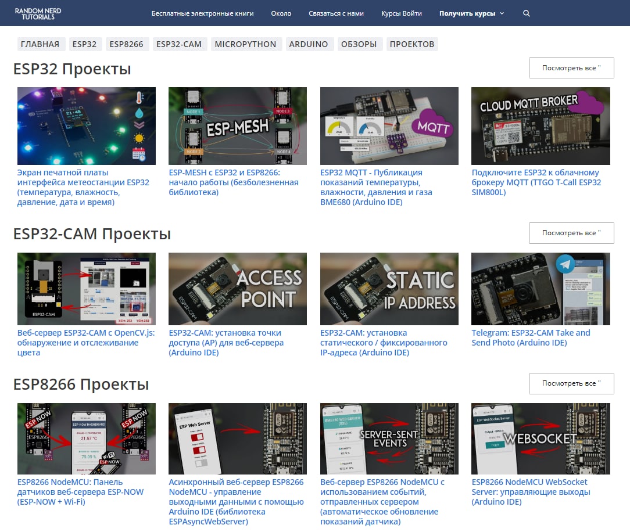Image resolution: width=630 pixels, height=532 pixels.
Task: Select the ESP32-CAM category tab
Action: (x=179, y=44)
